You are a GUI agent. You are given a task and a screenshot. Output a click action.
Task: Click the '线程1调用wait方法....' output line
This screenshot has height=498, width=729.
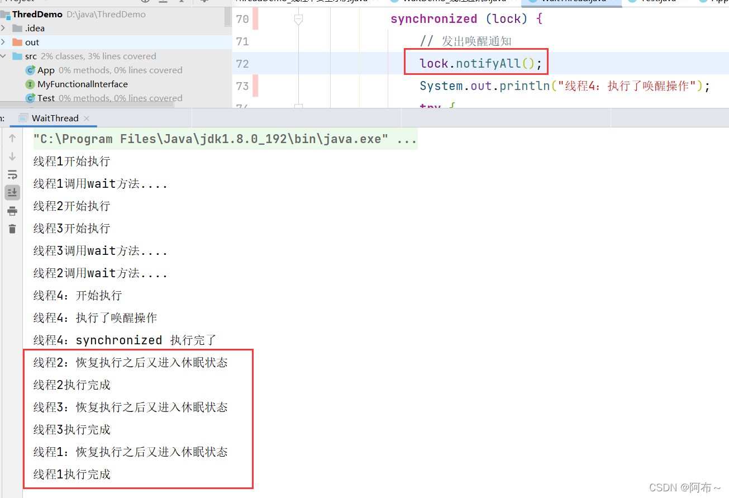[x=101, y=184]
